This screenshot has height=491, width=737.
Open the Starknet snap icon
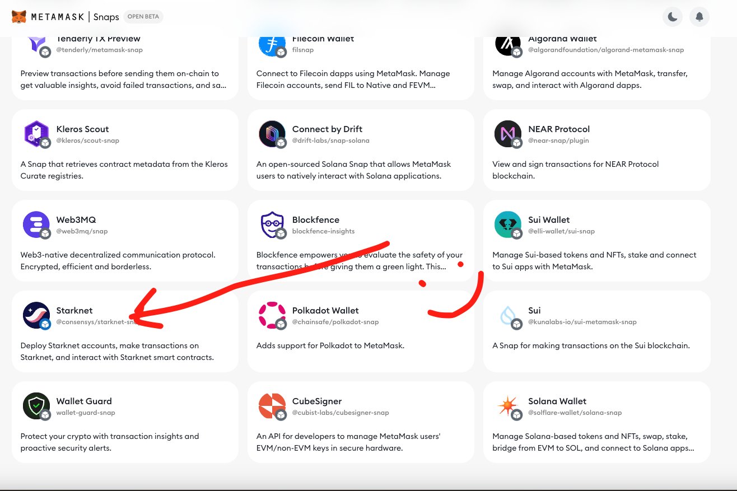pyautogui.click(x=36, y=315)
